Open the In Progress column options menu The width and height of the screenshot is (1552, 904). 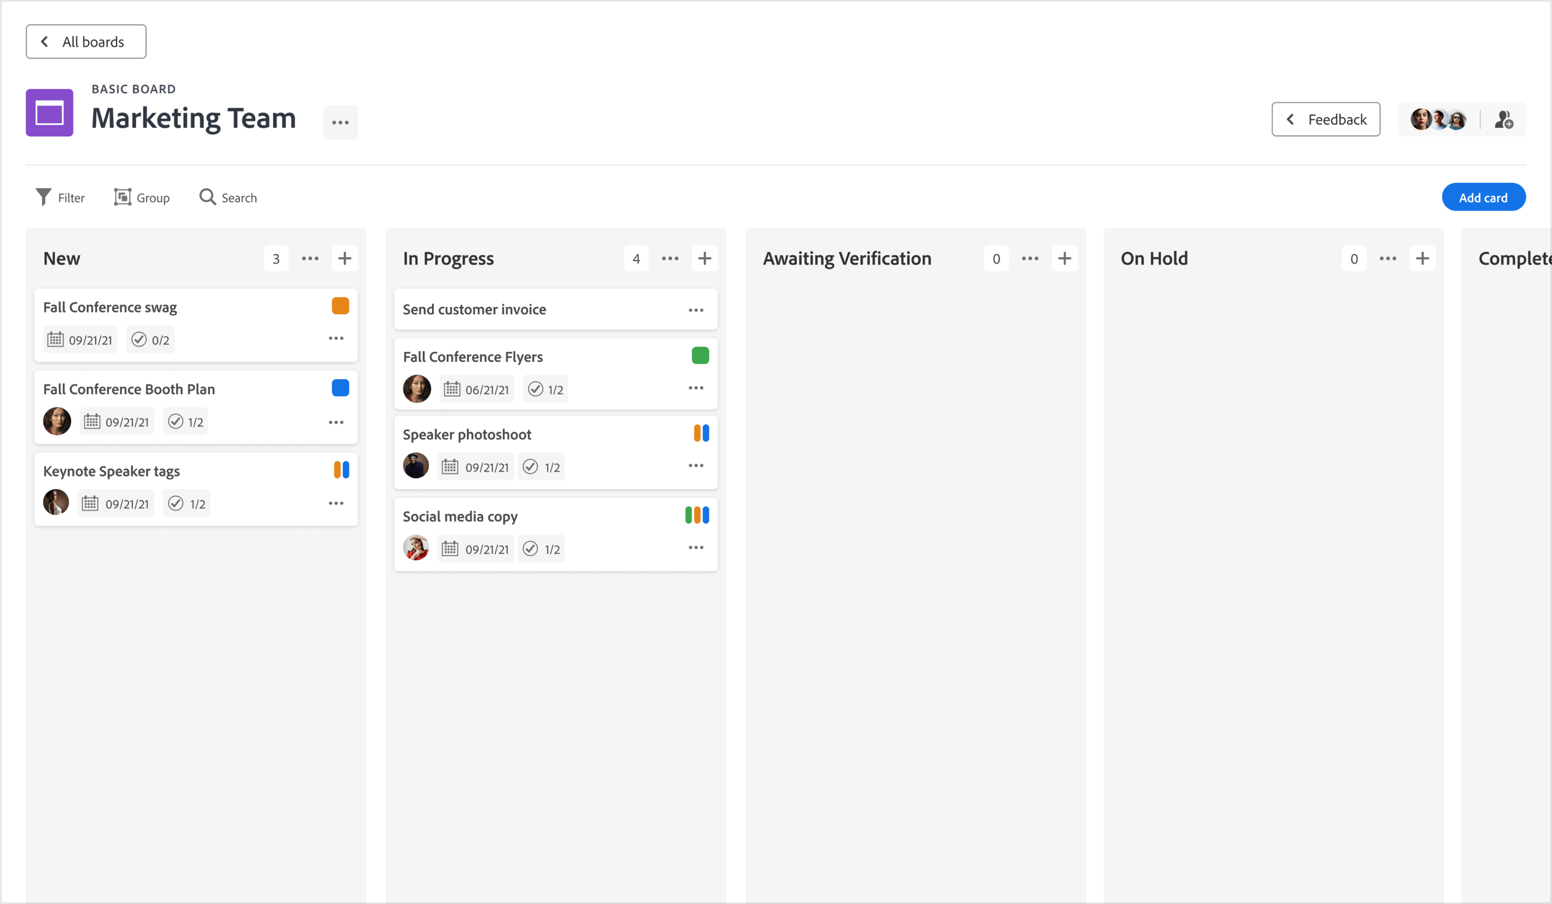click(670, 259)
